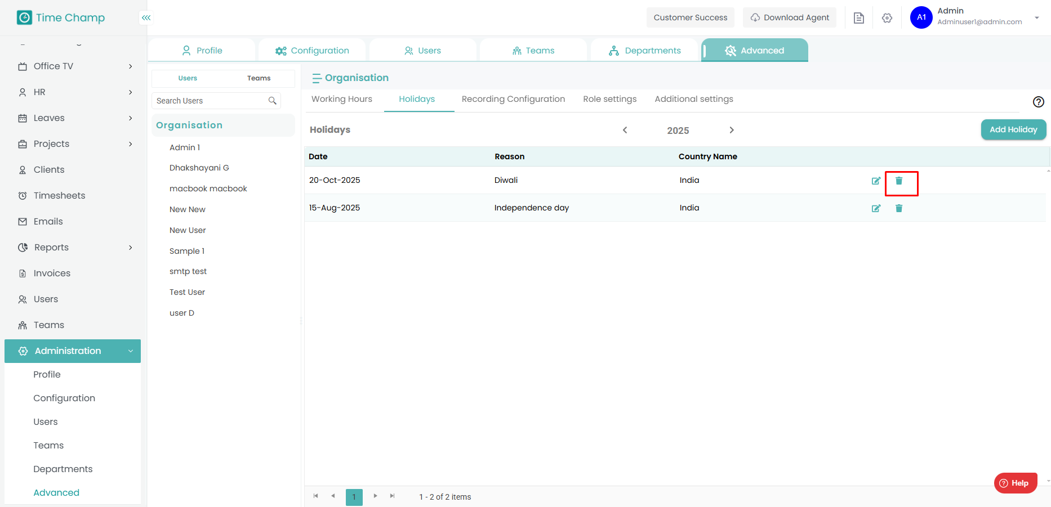Collapse the left sidebar with double-chevron

[x=146, y=18]
